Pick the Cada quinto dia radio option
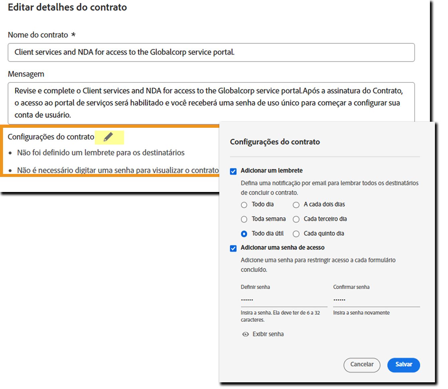448x389 pixels. (296, 234)
